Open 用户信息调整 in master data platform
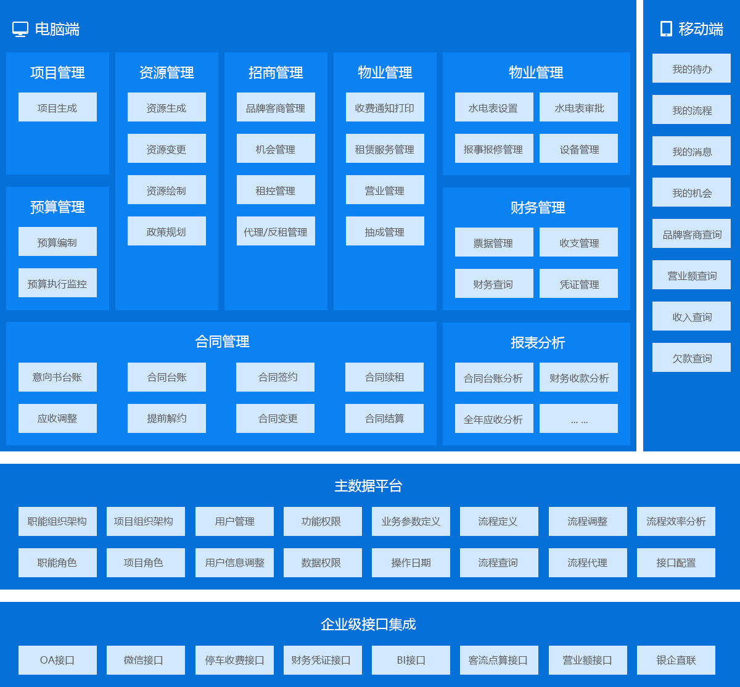The height and width of the screenshot is (687, 740). pos(234,563)
